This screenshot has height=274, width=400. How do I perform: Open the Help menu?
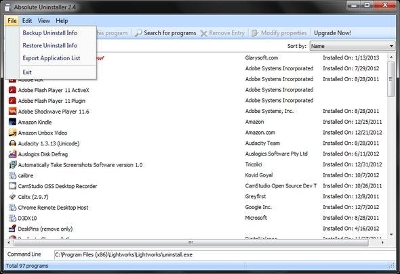62,20
